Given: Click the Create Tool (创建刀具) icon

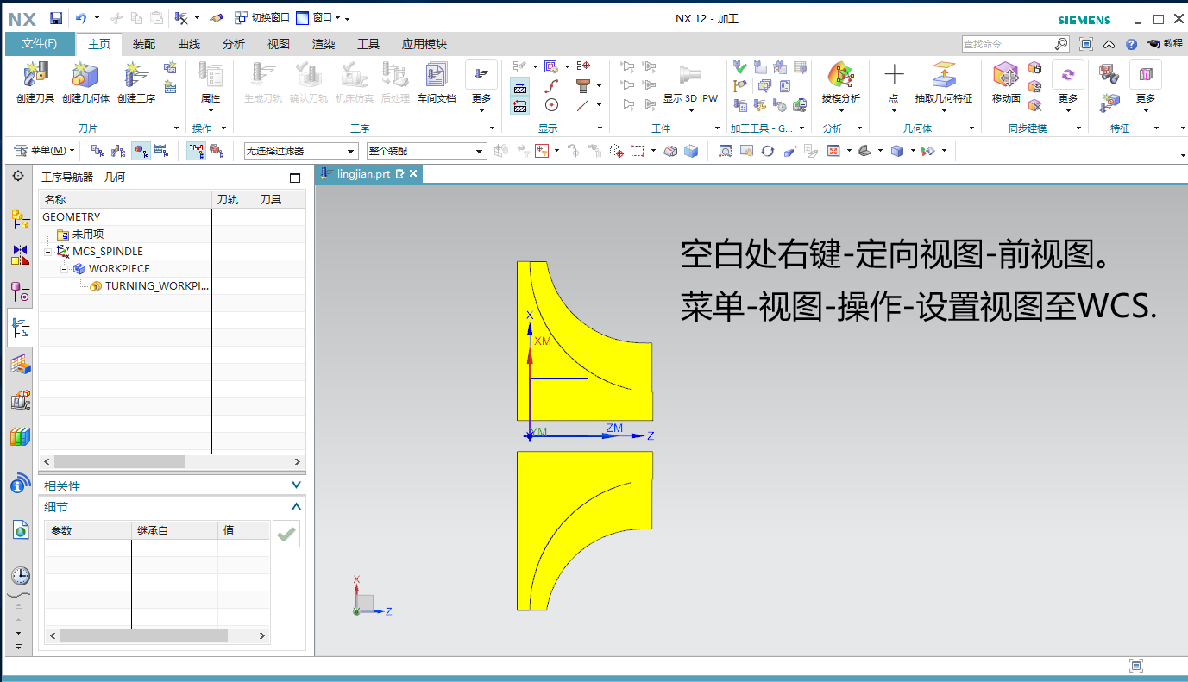Looking at the screenshot, I should [35, 76].
